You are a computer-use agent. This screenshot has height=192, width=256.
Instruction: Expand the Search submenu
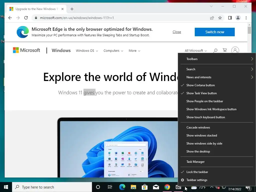pyautogui.click(x=217, y=69)
